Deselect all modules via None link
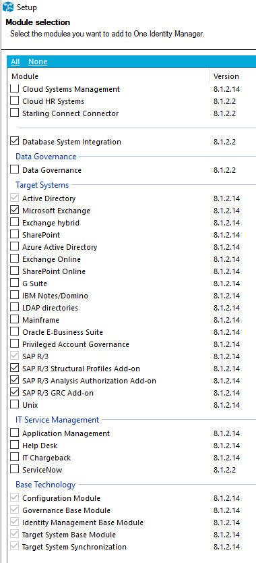256x563 pixels. [38, 61]
